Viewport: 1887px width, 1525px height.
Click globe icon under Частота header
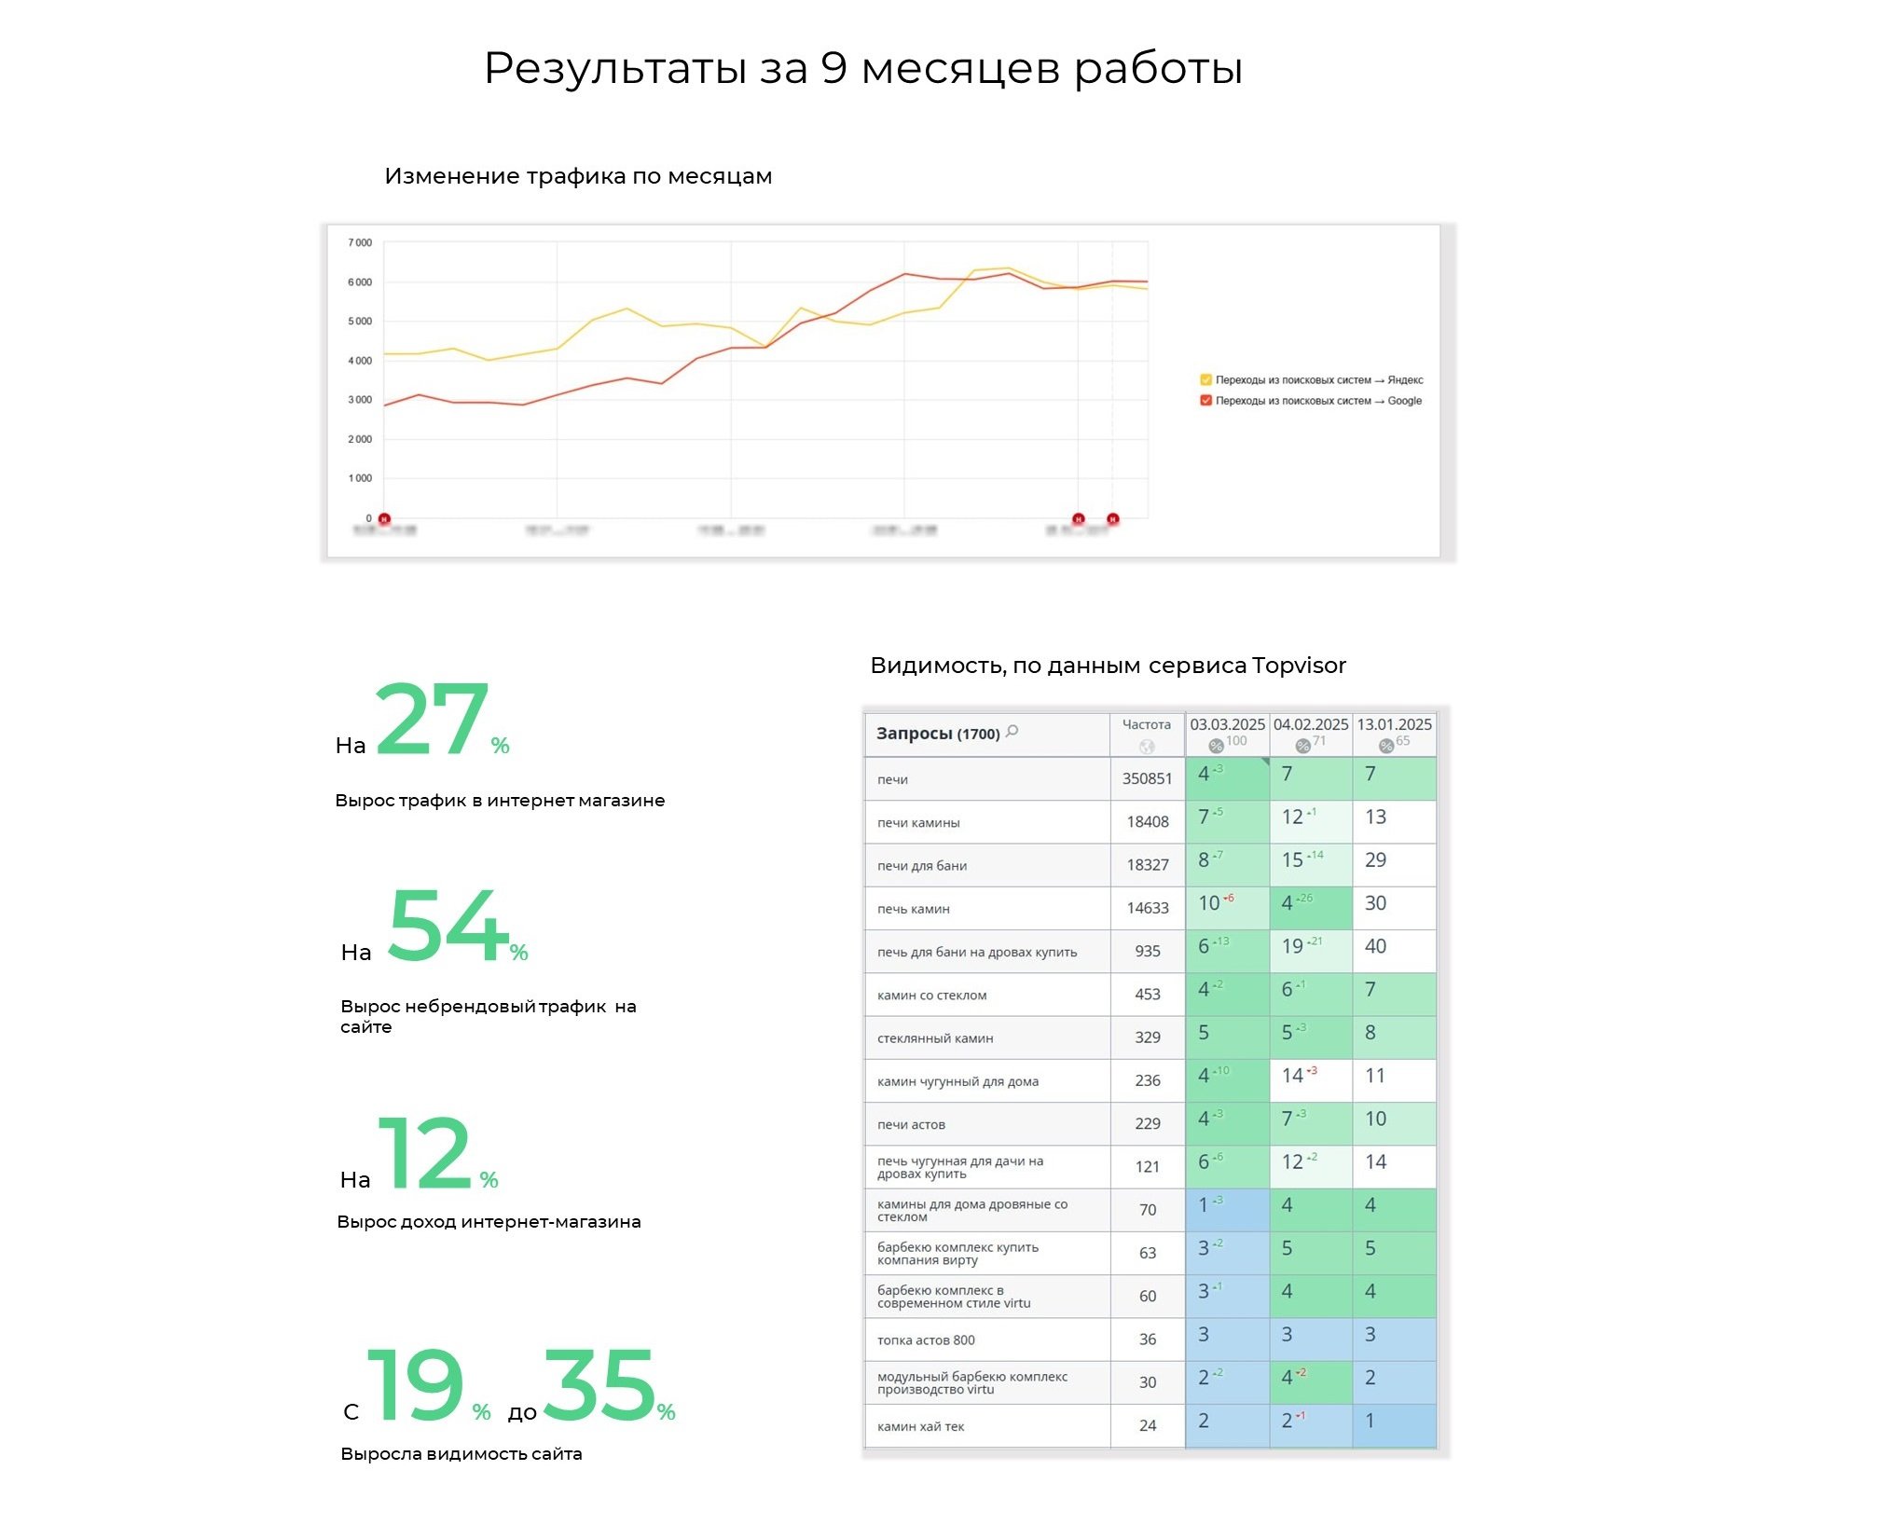pyautogui.click(x=1147, y=747)
